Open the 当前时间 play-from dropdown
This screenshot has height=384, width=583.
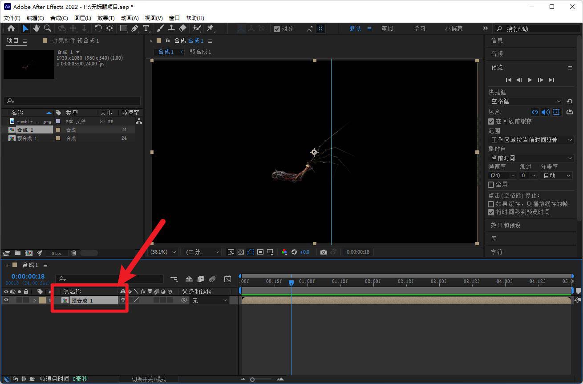(x=531, y=158)
